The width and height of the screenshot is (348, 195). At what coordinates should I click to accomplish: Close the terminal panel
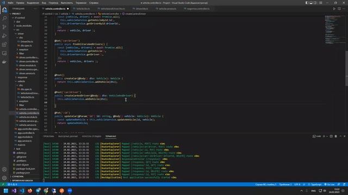(344, 136)
